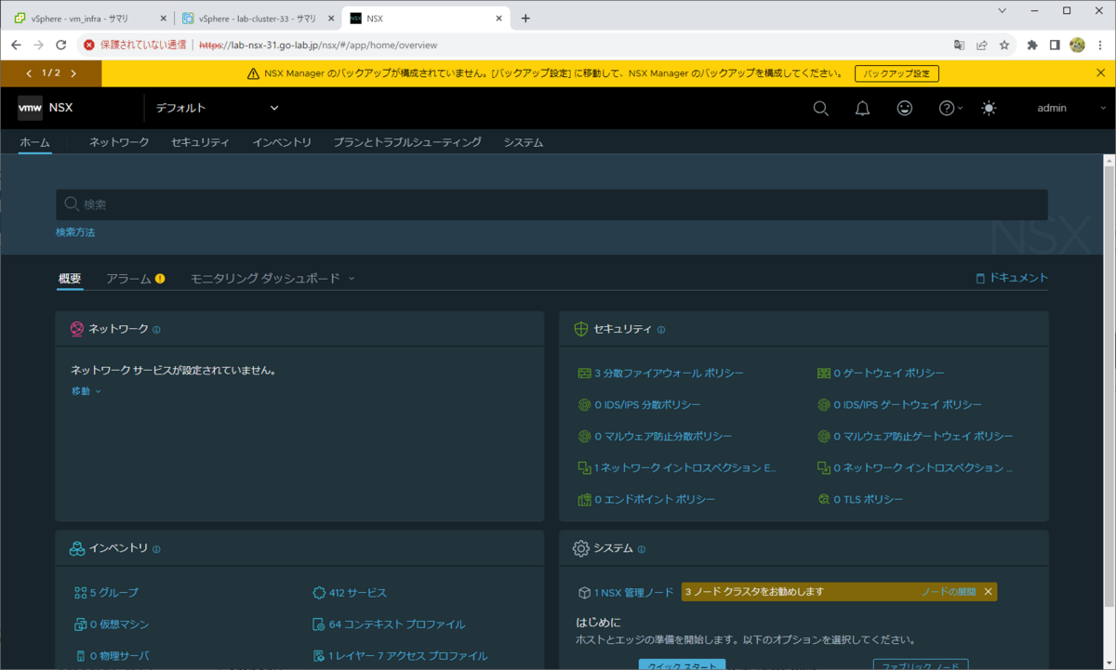Click into the 検索 search field
1116x670 pixels.
[551, 204]
